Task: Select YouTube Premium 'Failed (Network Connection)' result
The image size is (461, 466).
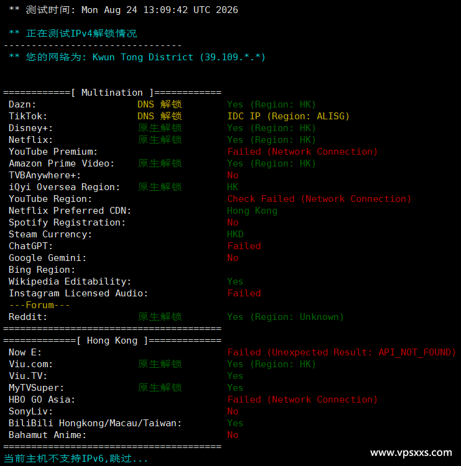Action: tap(302, 152)
